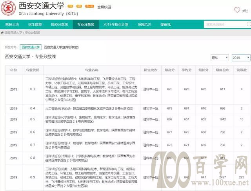Click the 理科试验班(化学生物H) major name

[x=91, y=120]
